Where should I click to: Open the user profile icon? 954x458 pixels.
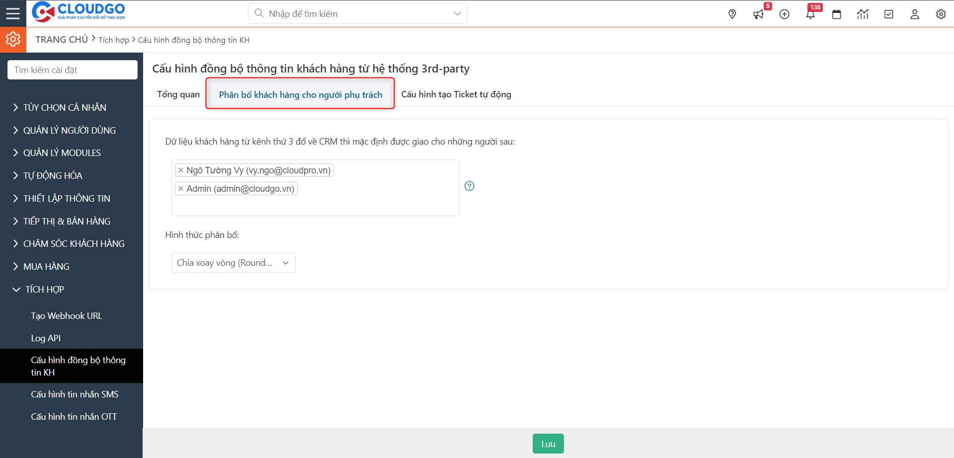[915, 14]
